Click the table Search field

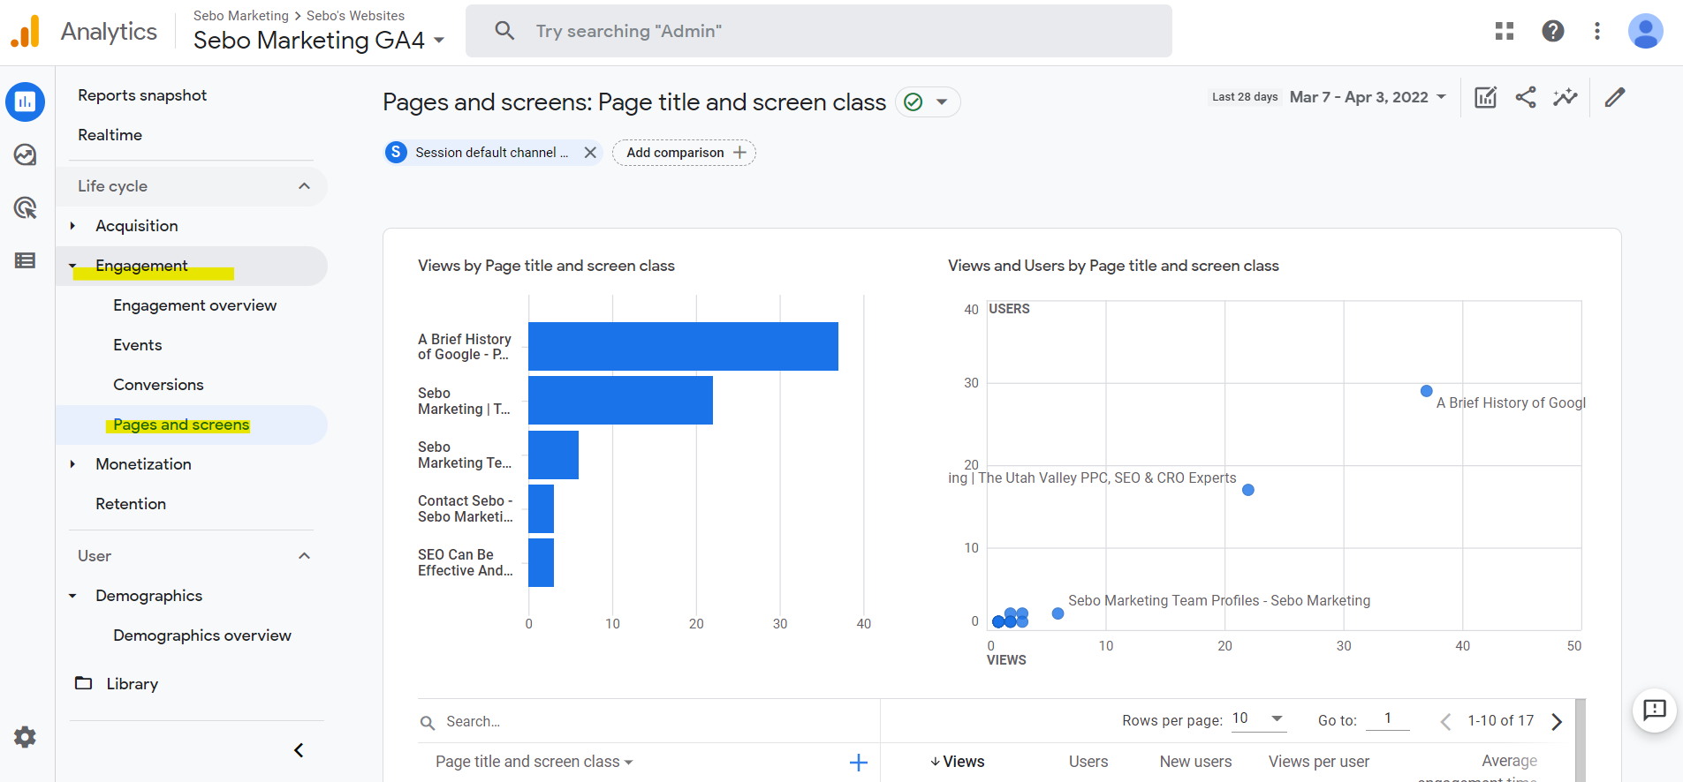pyautogui.click(x=649, y=722)
